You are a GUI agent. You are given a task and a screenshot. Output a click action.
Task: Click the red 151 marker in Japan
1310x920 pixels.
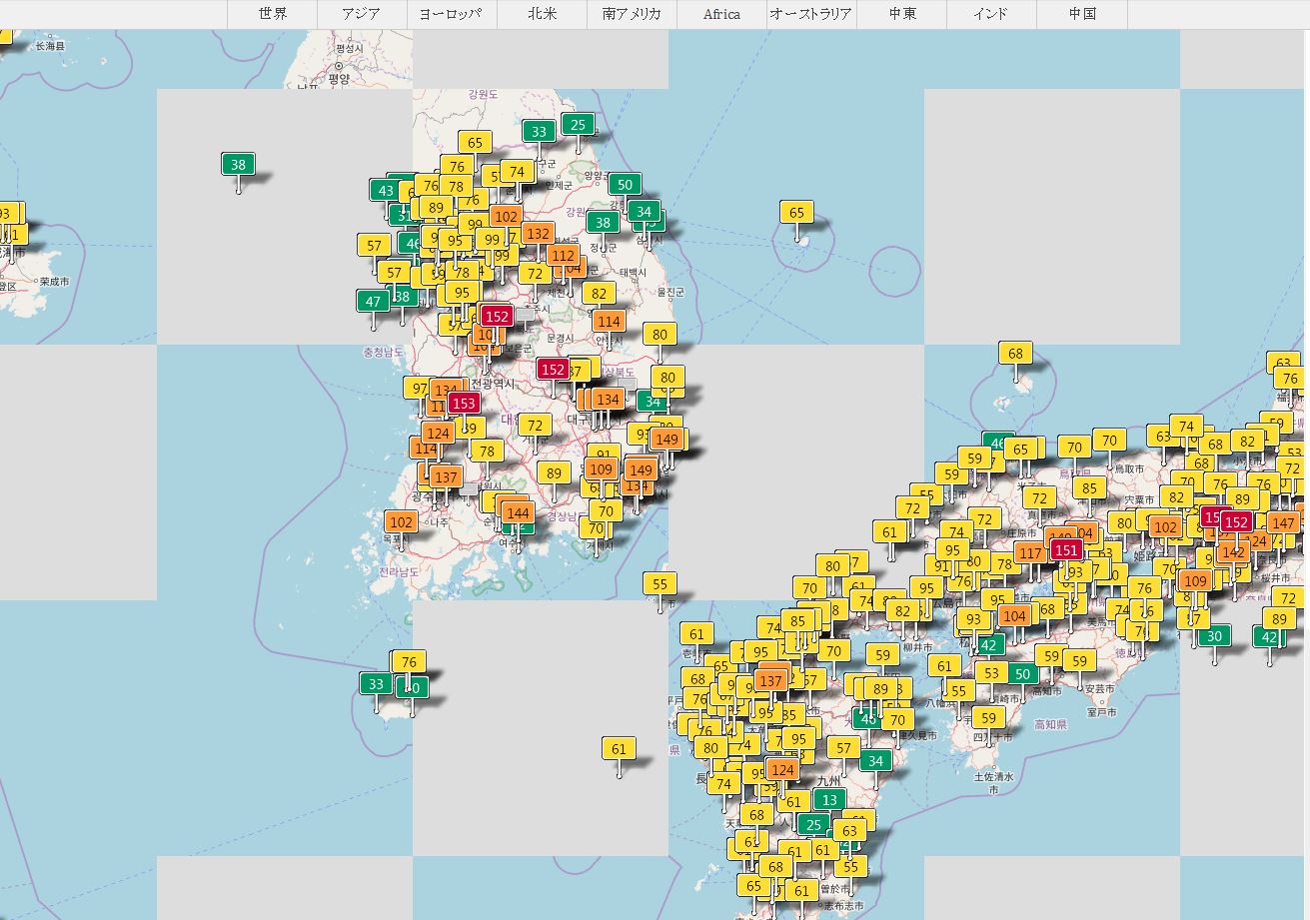1066,550
